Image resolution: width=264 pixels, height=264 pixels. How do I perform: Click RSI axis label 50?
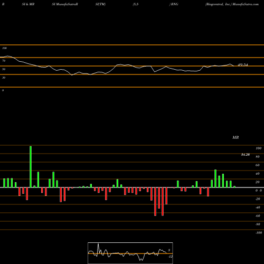[x=4, y=69]
